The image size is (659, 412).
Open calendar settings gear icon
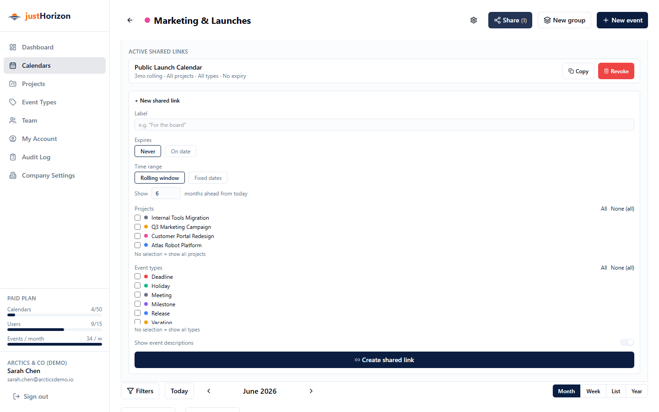(x=474, y=20)
